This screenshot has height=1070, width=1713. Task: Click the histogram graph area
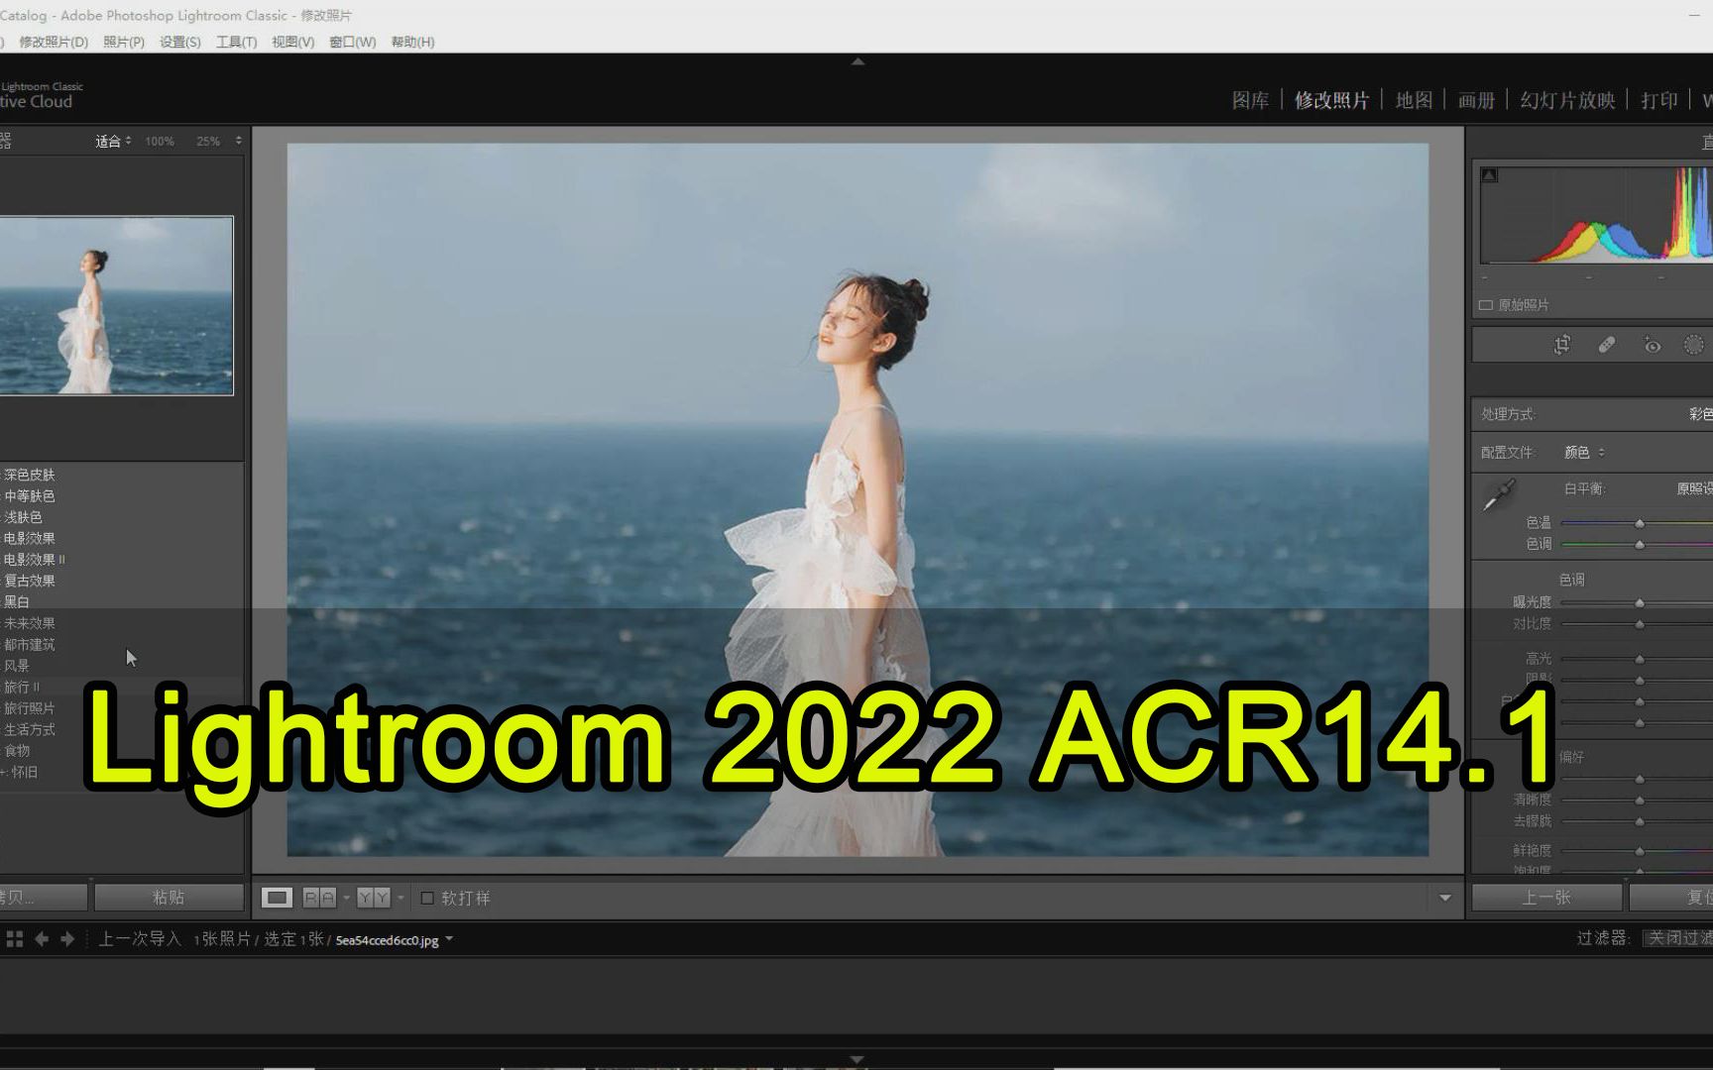click(x=1597, y=214)
